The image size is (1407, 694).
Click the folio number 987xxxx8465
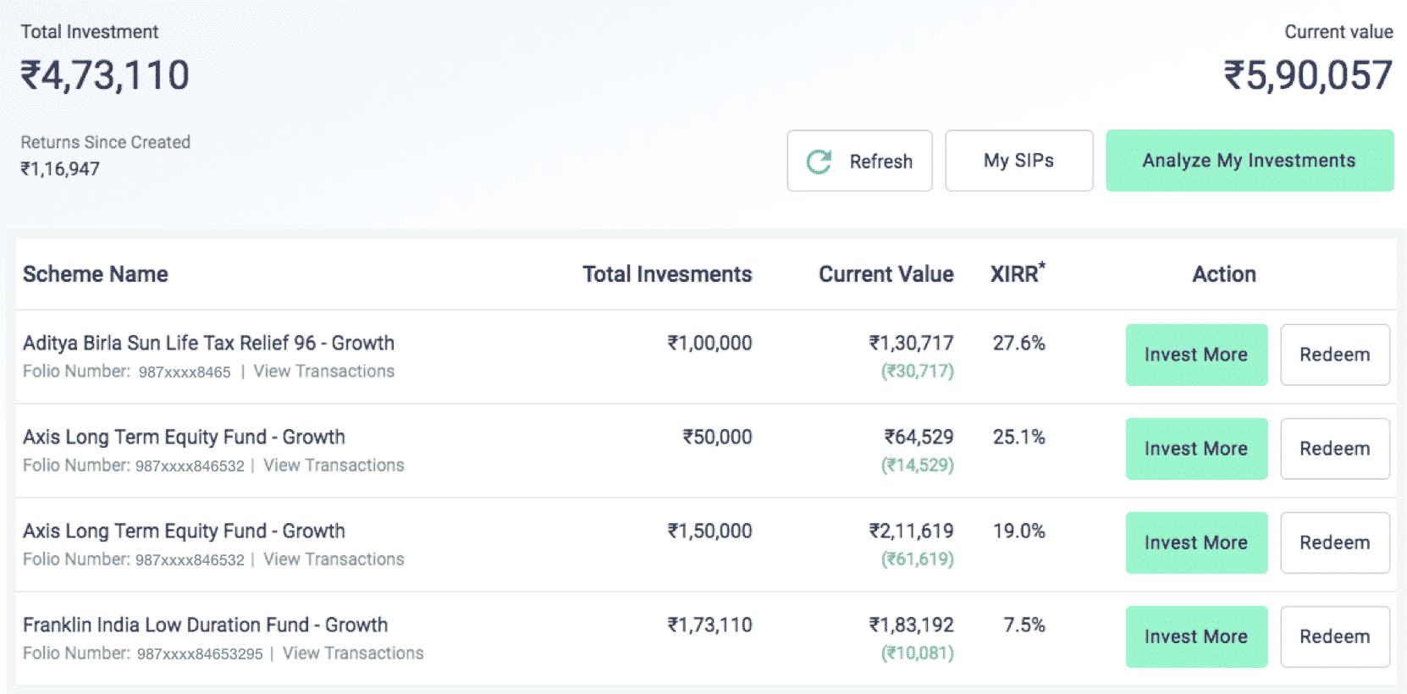click(x=185, y=372)
